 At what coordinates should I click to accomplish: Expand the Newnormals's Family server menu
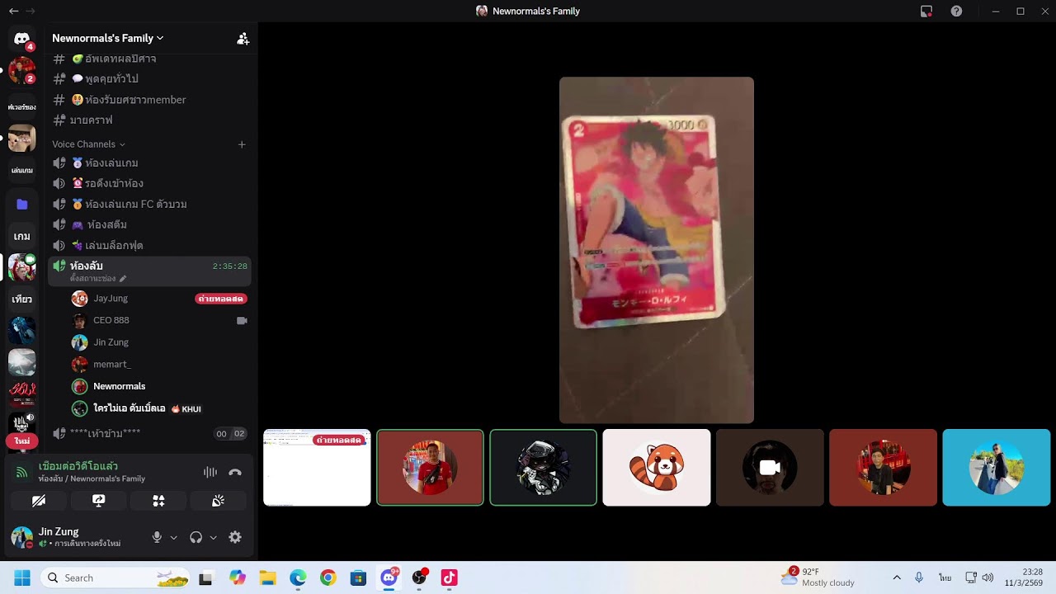click(108, 38)
